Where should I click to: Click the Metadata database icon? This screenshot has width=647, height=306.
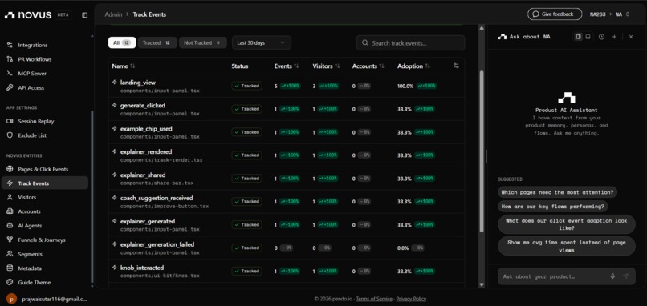tap(10, 268)
